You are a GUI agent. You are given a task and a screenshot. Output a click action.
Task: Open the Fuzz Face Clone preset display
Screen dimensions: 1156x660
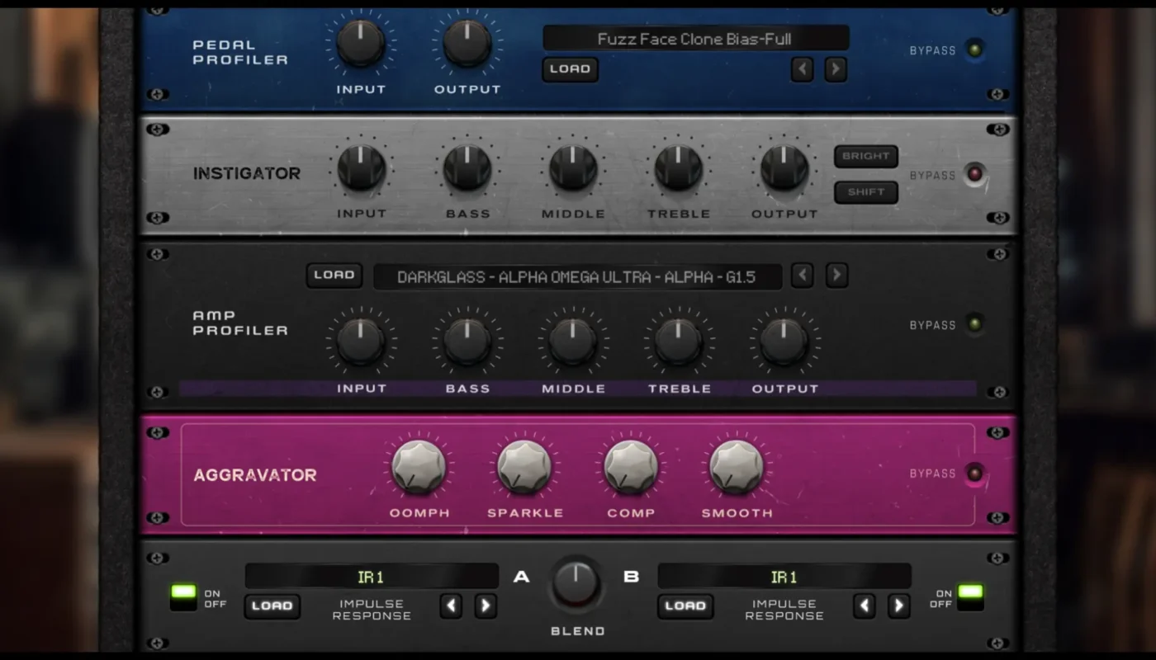695,39
